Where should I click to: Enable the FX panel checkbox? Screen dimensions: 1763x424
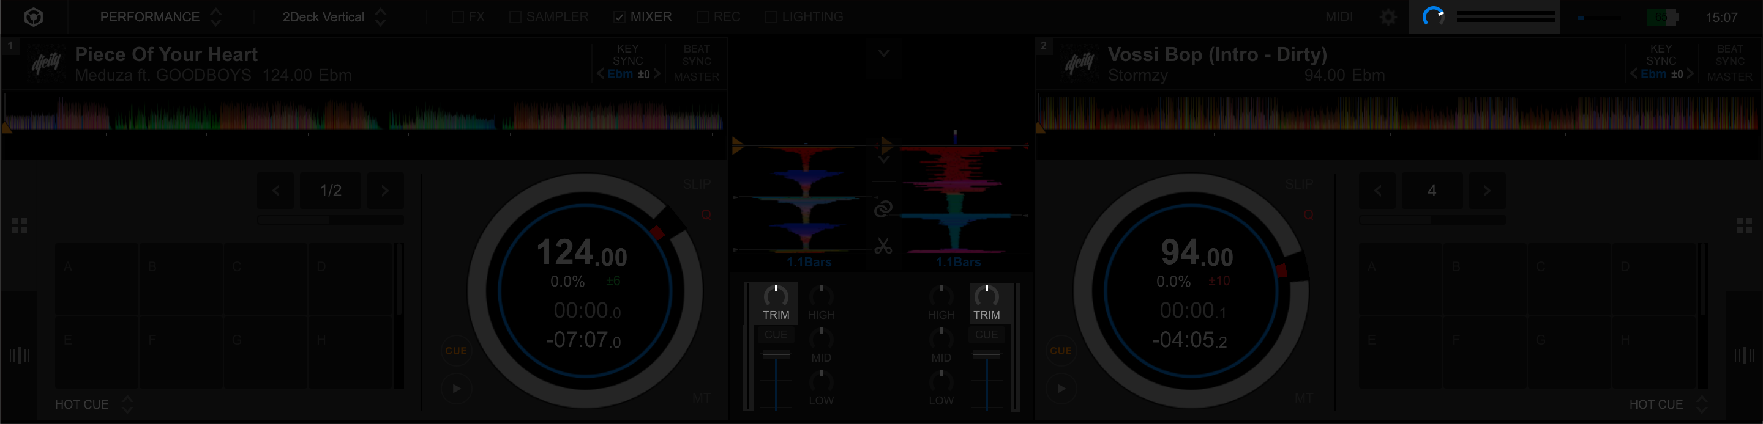pos(458,17)
